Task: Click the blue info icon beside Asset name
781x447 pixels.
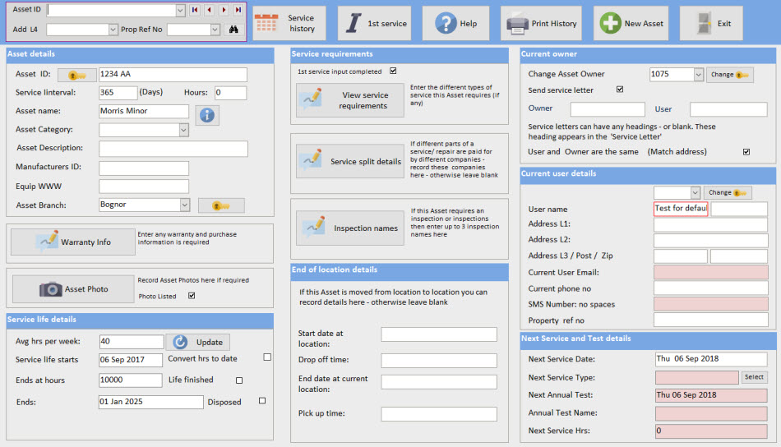Action: 206,115
